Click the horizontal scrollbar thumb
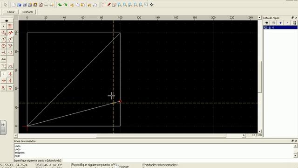 pyautogui.click(x=161, y=135)
